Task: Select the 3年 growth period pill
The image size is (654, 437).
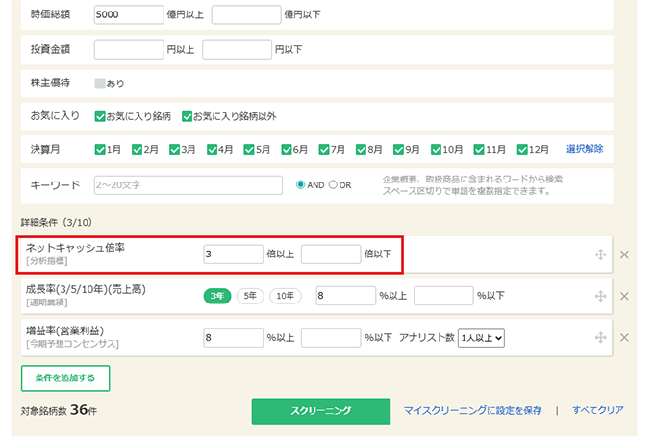Action: tap(217, 296)
